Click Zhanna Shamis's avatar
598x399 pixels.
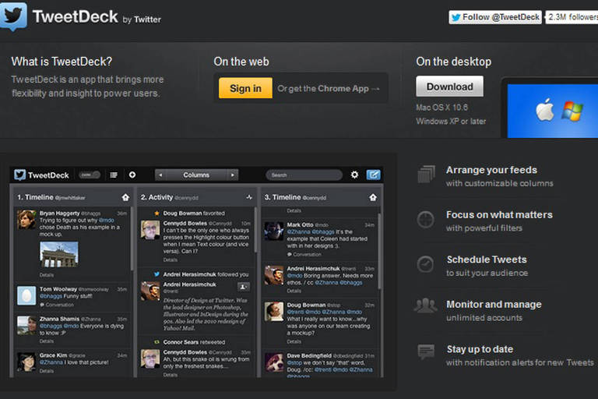click(26, 326)
